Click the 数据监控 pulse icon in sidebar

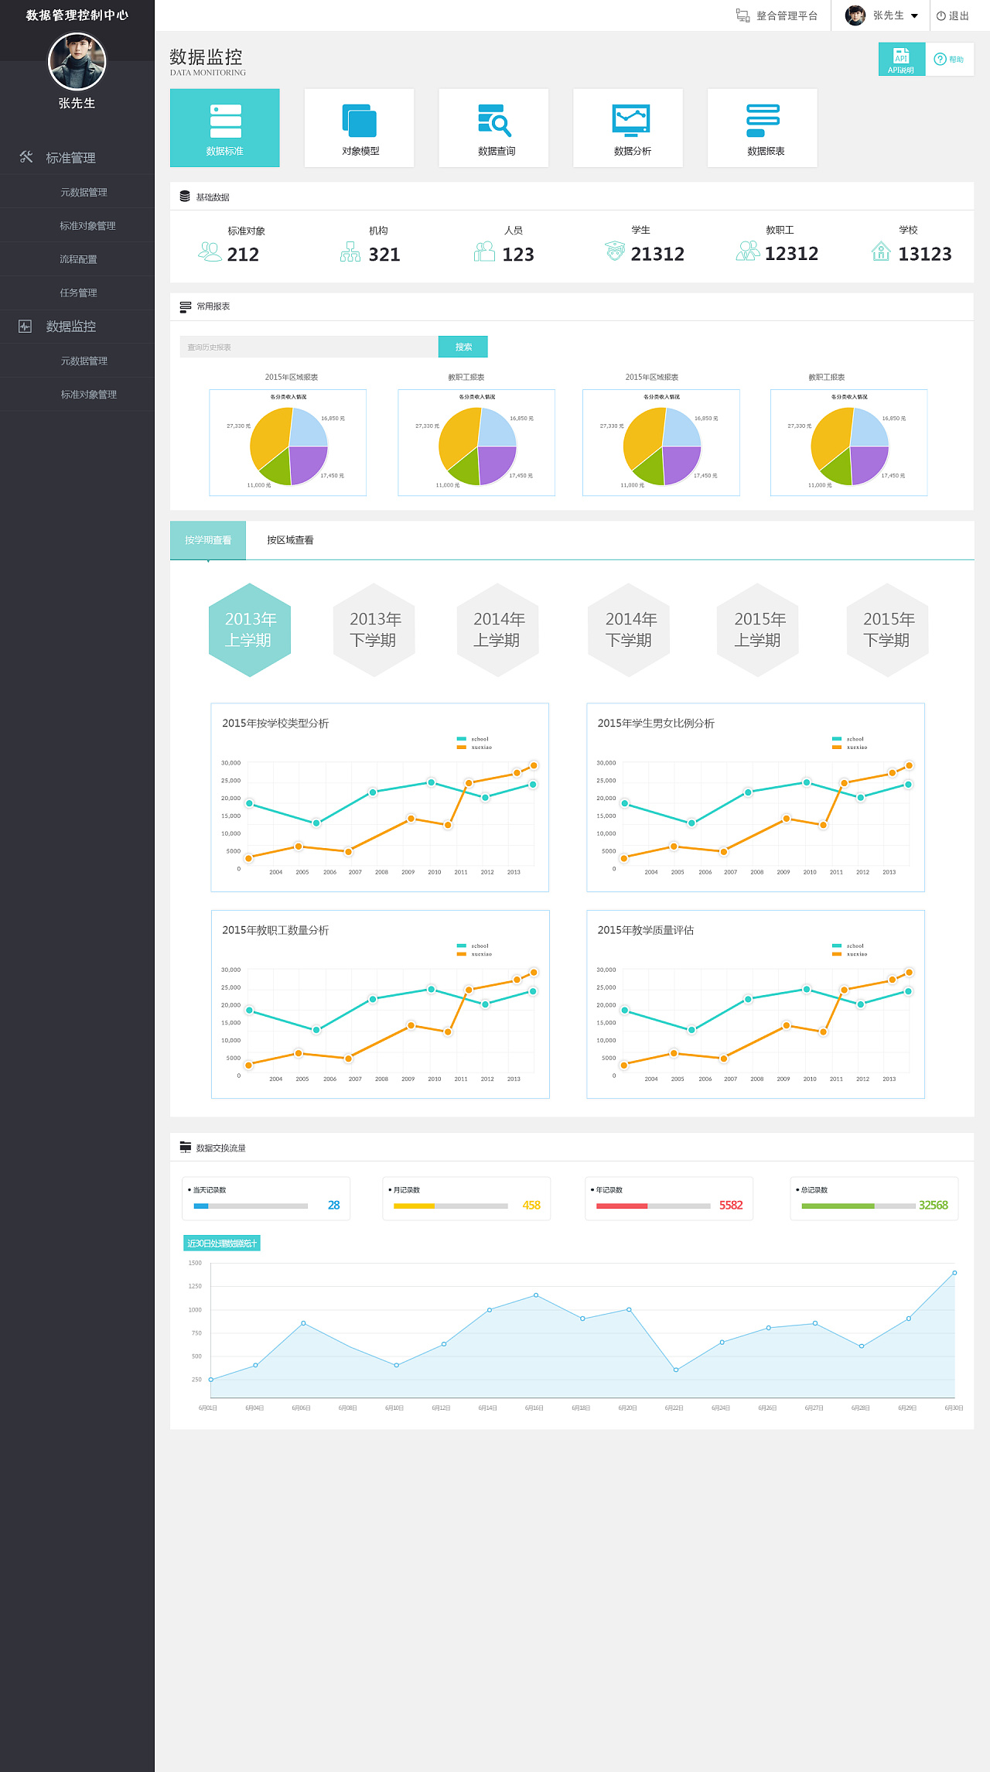(26, 327)
